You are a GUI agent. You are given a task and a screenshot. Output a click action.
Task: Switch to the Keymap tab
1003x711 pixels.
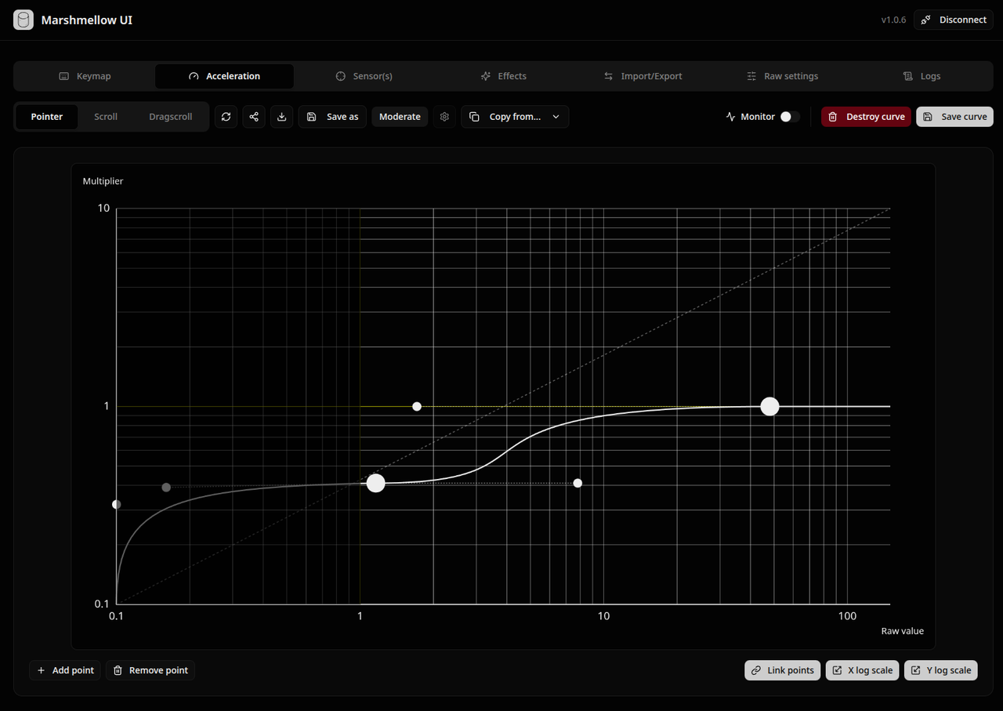click(85, 76)
